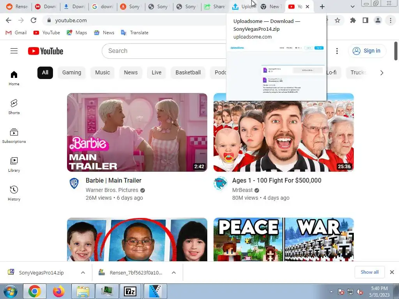This screenshot has height=299, width=399.
Task: Open Subscriptions in the sidebar
Action: (14, 136)
